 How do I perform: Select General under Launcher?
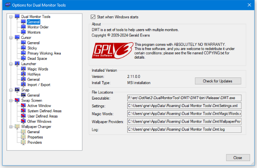pyautogui.click(x=33, y=79)
